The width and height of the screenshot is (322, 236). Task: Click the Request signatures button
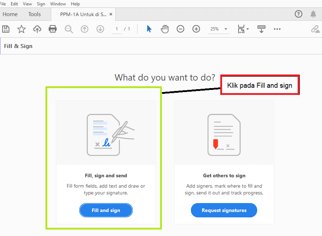click(x=224, y=210)
